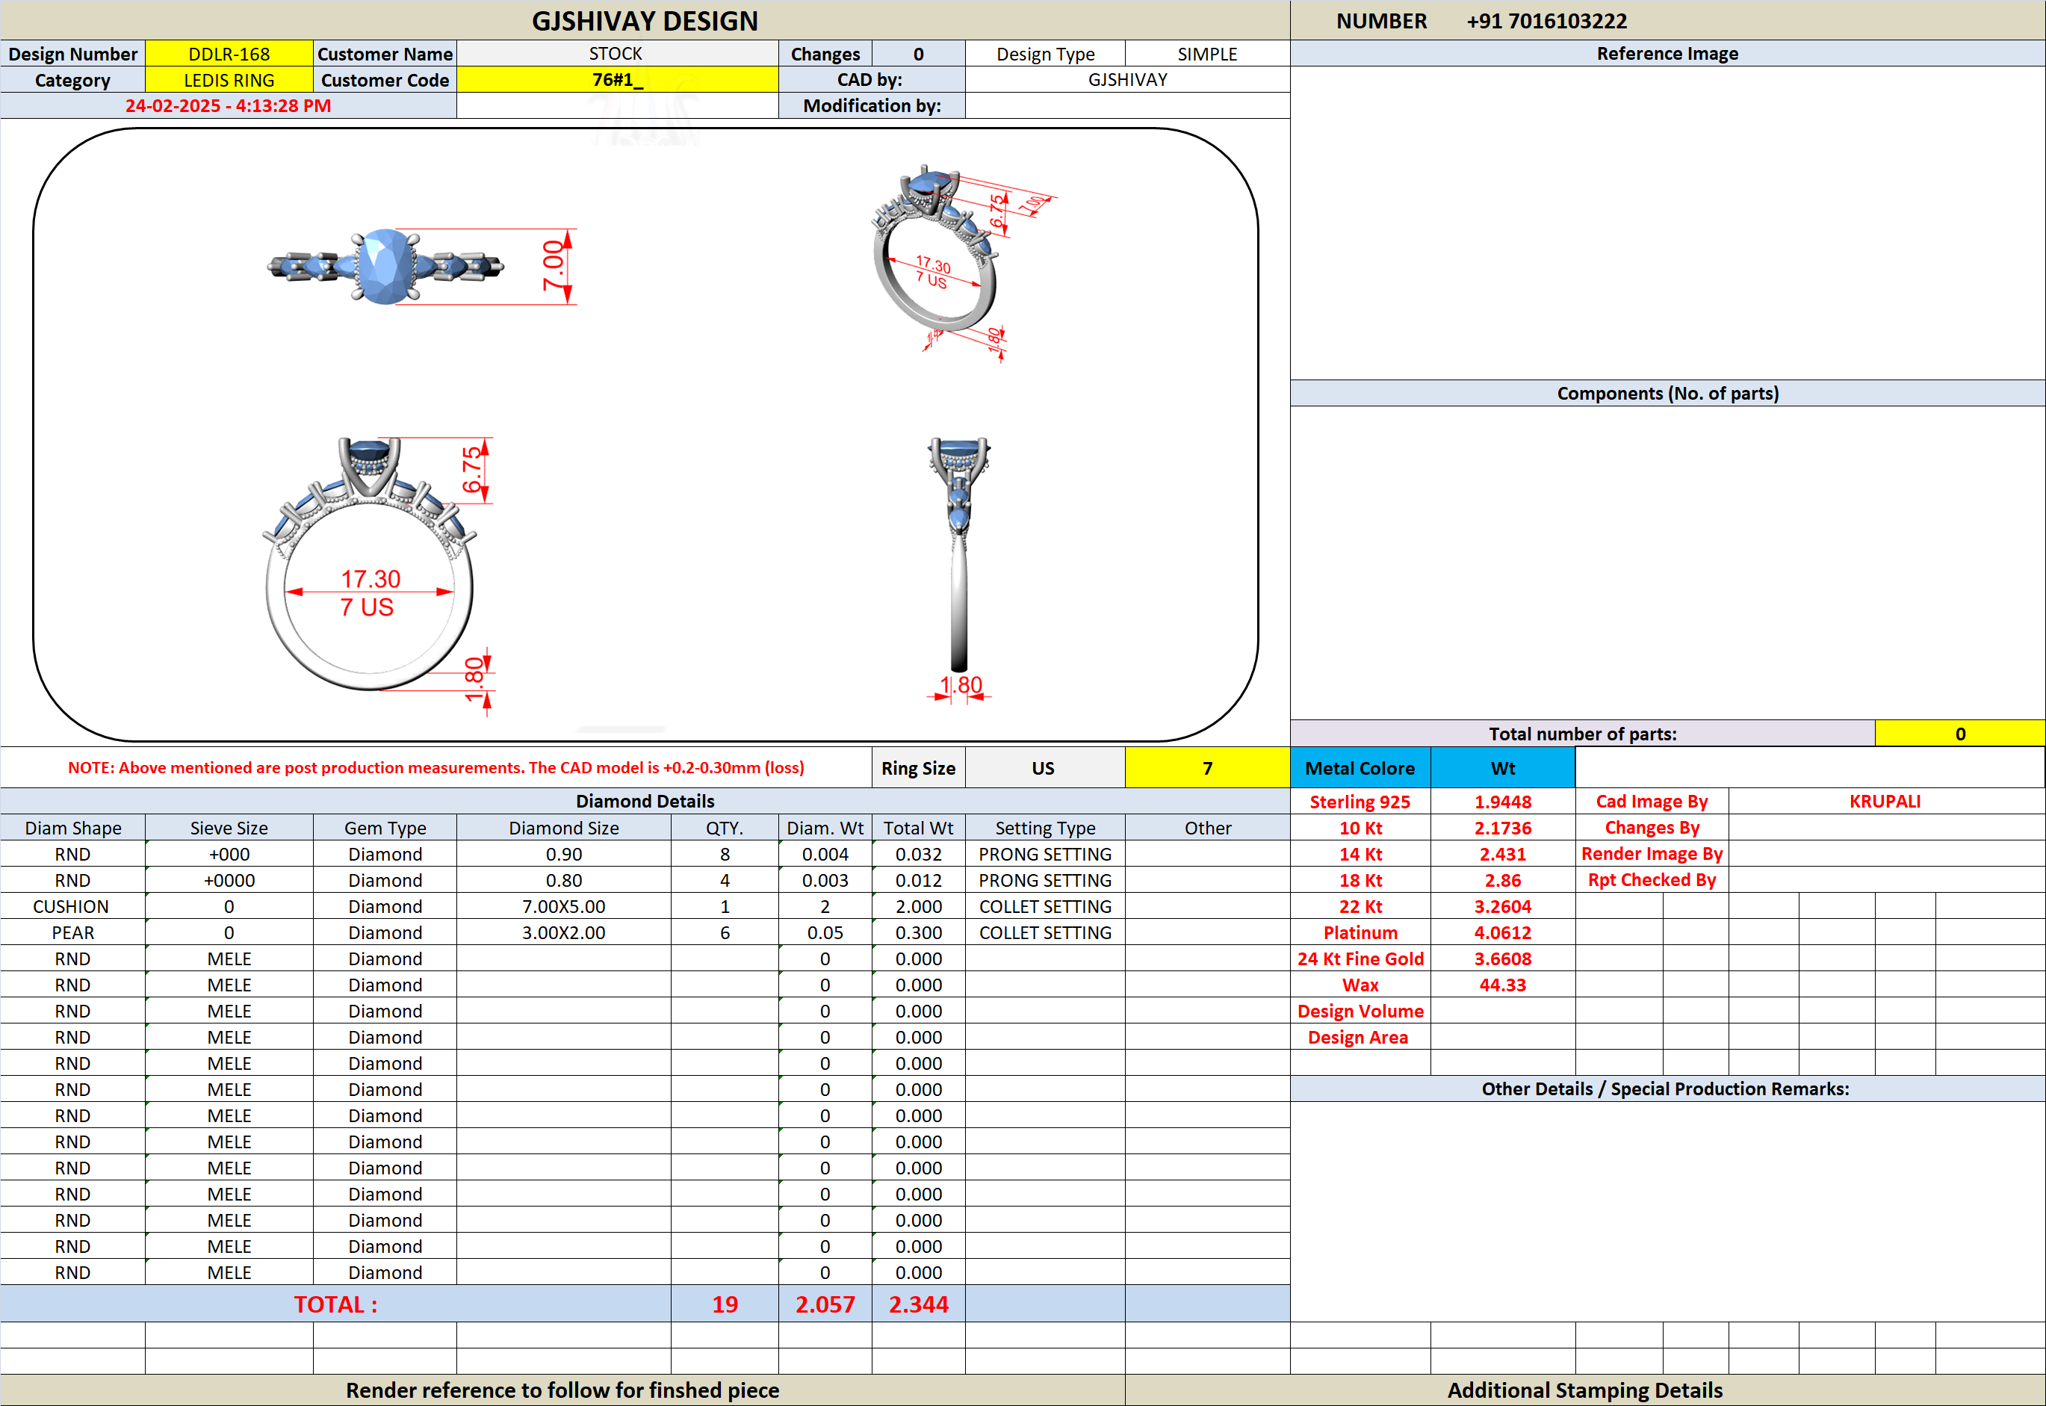Click the Render reference to follow footer text
2046x1406 pixels.
[x=562, y=1390]
